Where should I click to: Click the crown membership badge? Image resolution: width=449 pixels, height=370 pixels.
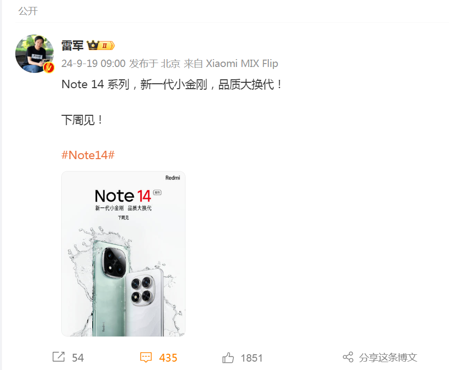pos(93,45)
